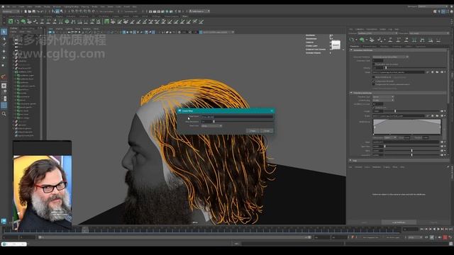This screenshot has height=255, width=454.
Task: Activate the Scale tool in toolbox
Action: 4,64
